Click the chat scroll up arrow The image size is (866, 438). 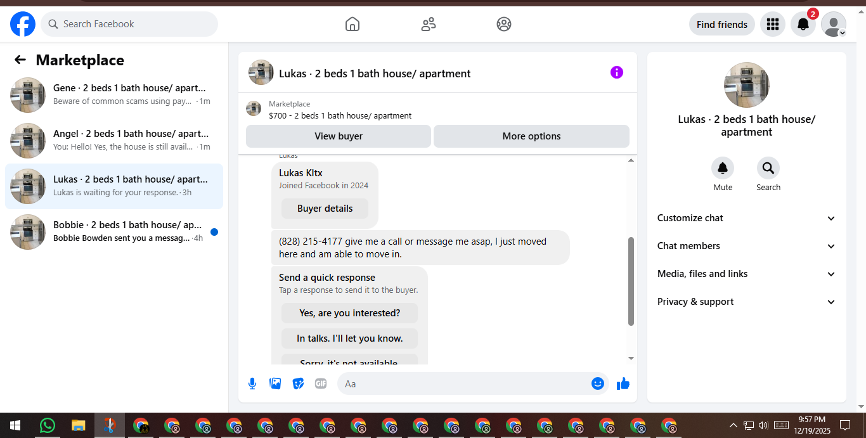tap(631, 160)
